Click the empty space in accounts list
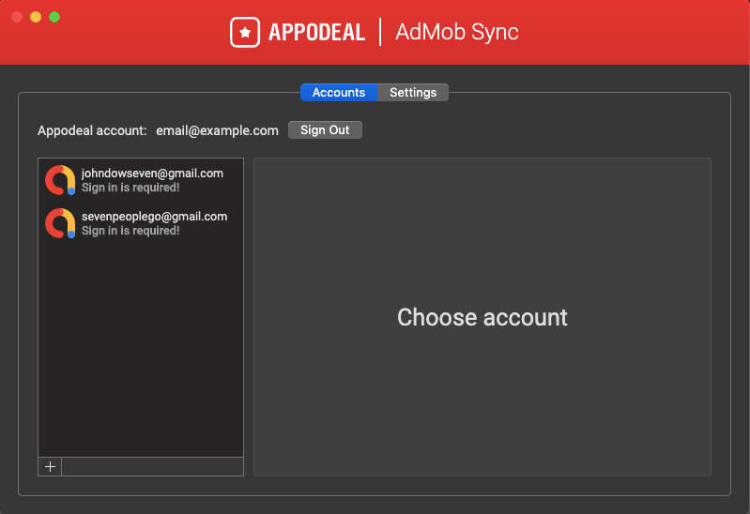Viewport: 750px width, 514px height. coord(141,356)
